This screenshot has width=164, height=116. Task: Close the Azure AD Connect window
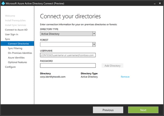160,3
